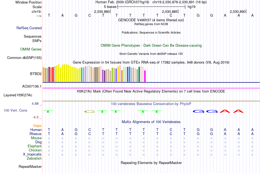Click Multiz Alignments of 100 Vertebrates title

coord(151,122)
